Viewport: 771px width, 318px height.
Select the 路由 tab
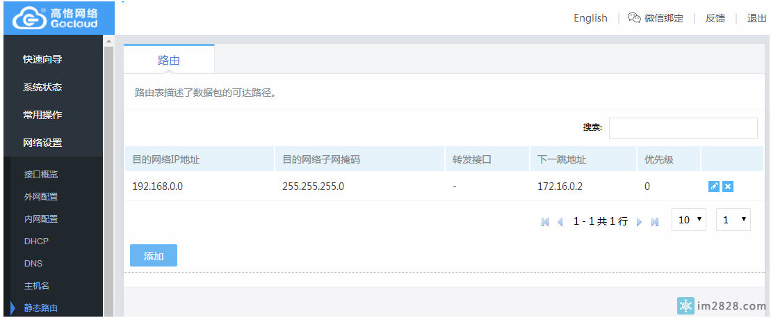(169, 61)
